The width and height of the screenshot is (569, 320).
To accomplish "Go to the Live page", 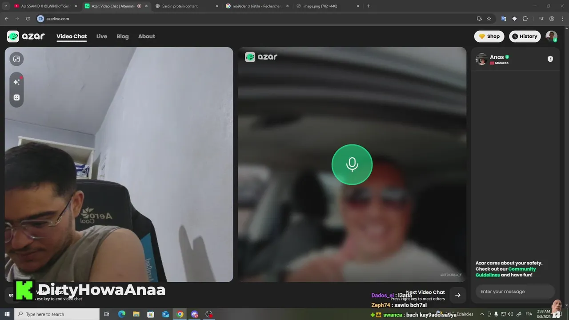I will pyautogui.click(x=102, y=36).
